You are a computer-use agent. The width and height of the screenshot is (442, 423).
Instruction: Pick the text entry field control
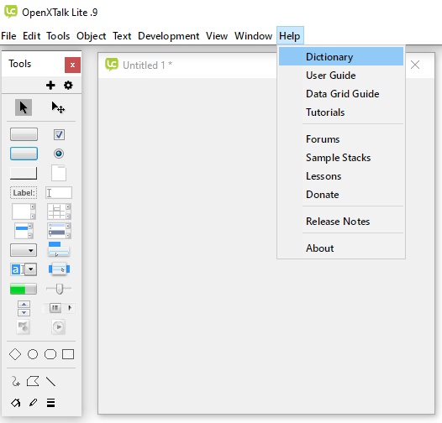(59, 193)
